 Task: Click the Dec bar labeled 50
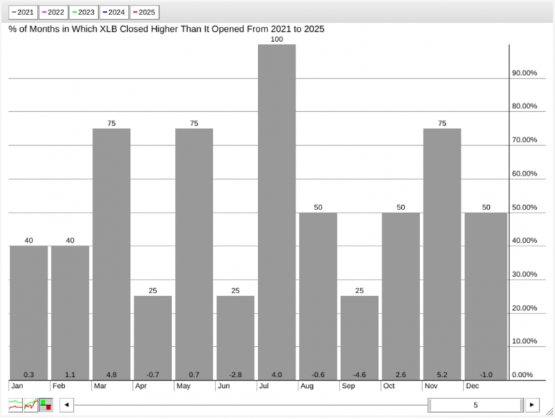pos(486,297)
